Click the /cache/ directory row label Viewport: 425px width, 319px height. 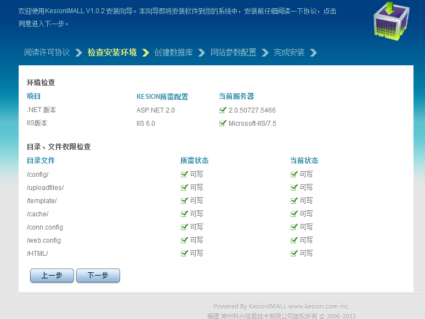point(37,214)
